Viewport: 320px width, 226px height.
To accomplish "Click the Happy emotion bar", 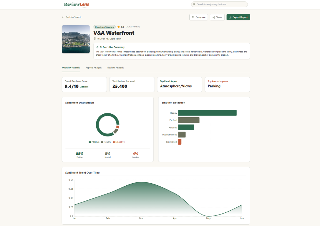I will 207,113.
